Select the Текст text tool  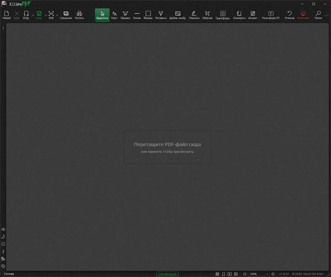pyautogui.click(x=114, y=15)
